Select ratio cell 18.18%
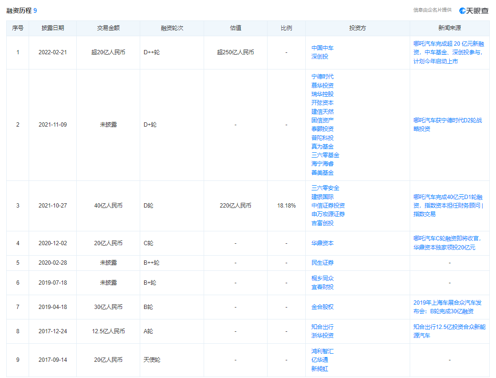The width and height of the screenshot is (496, 378). point(286,206)
